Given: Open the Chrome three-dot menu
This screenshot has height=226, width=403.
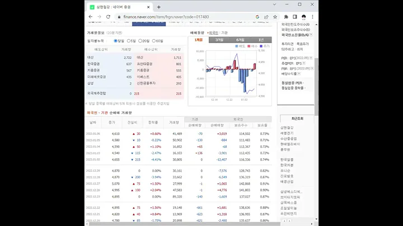Looking at the screenshot, I should (x=312, y=17).
